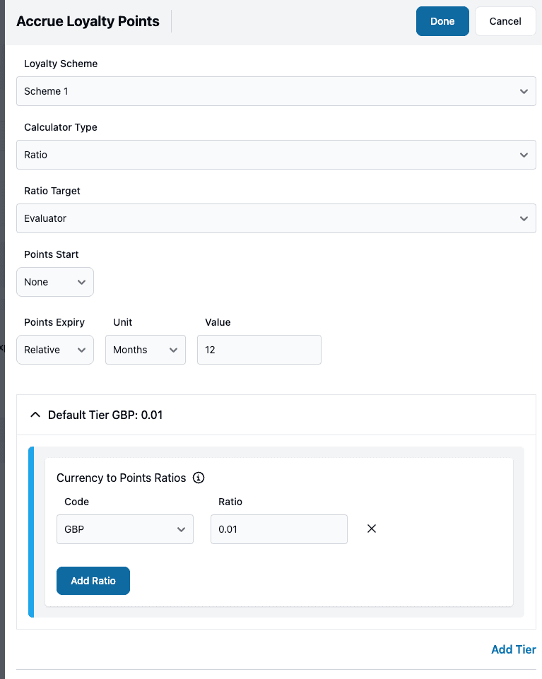The width and height of the screenshot is (542, 679).
Task: Click the chevron on the Loyalty Scheme selector
Action: 524,91
